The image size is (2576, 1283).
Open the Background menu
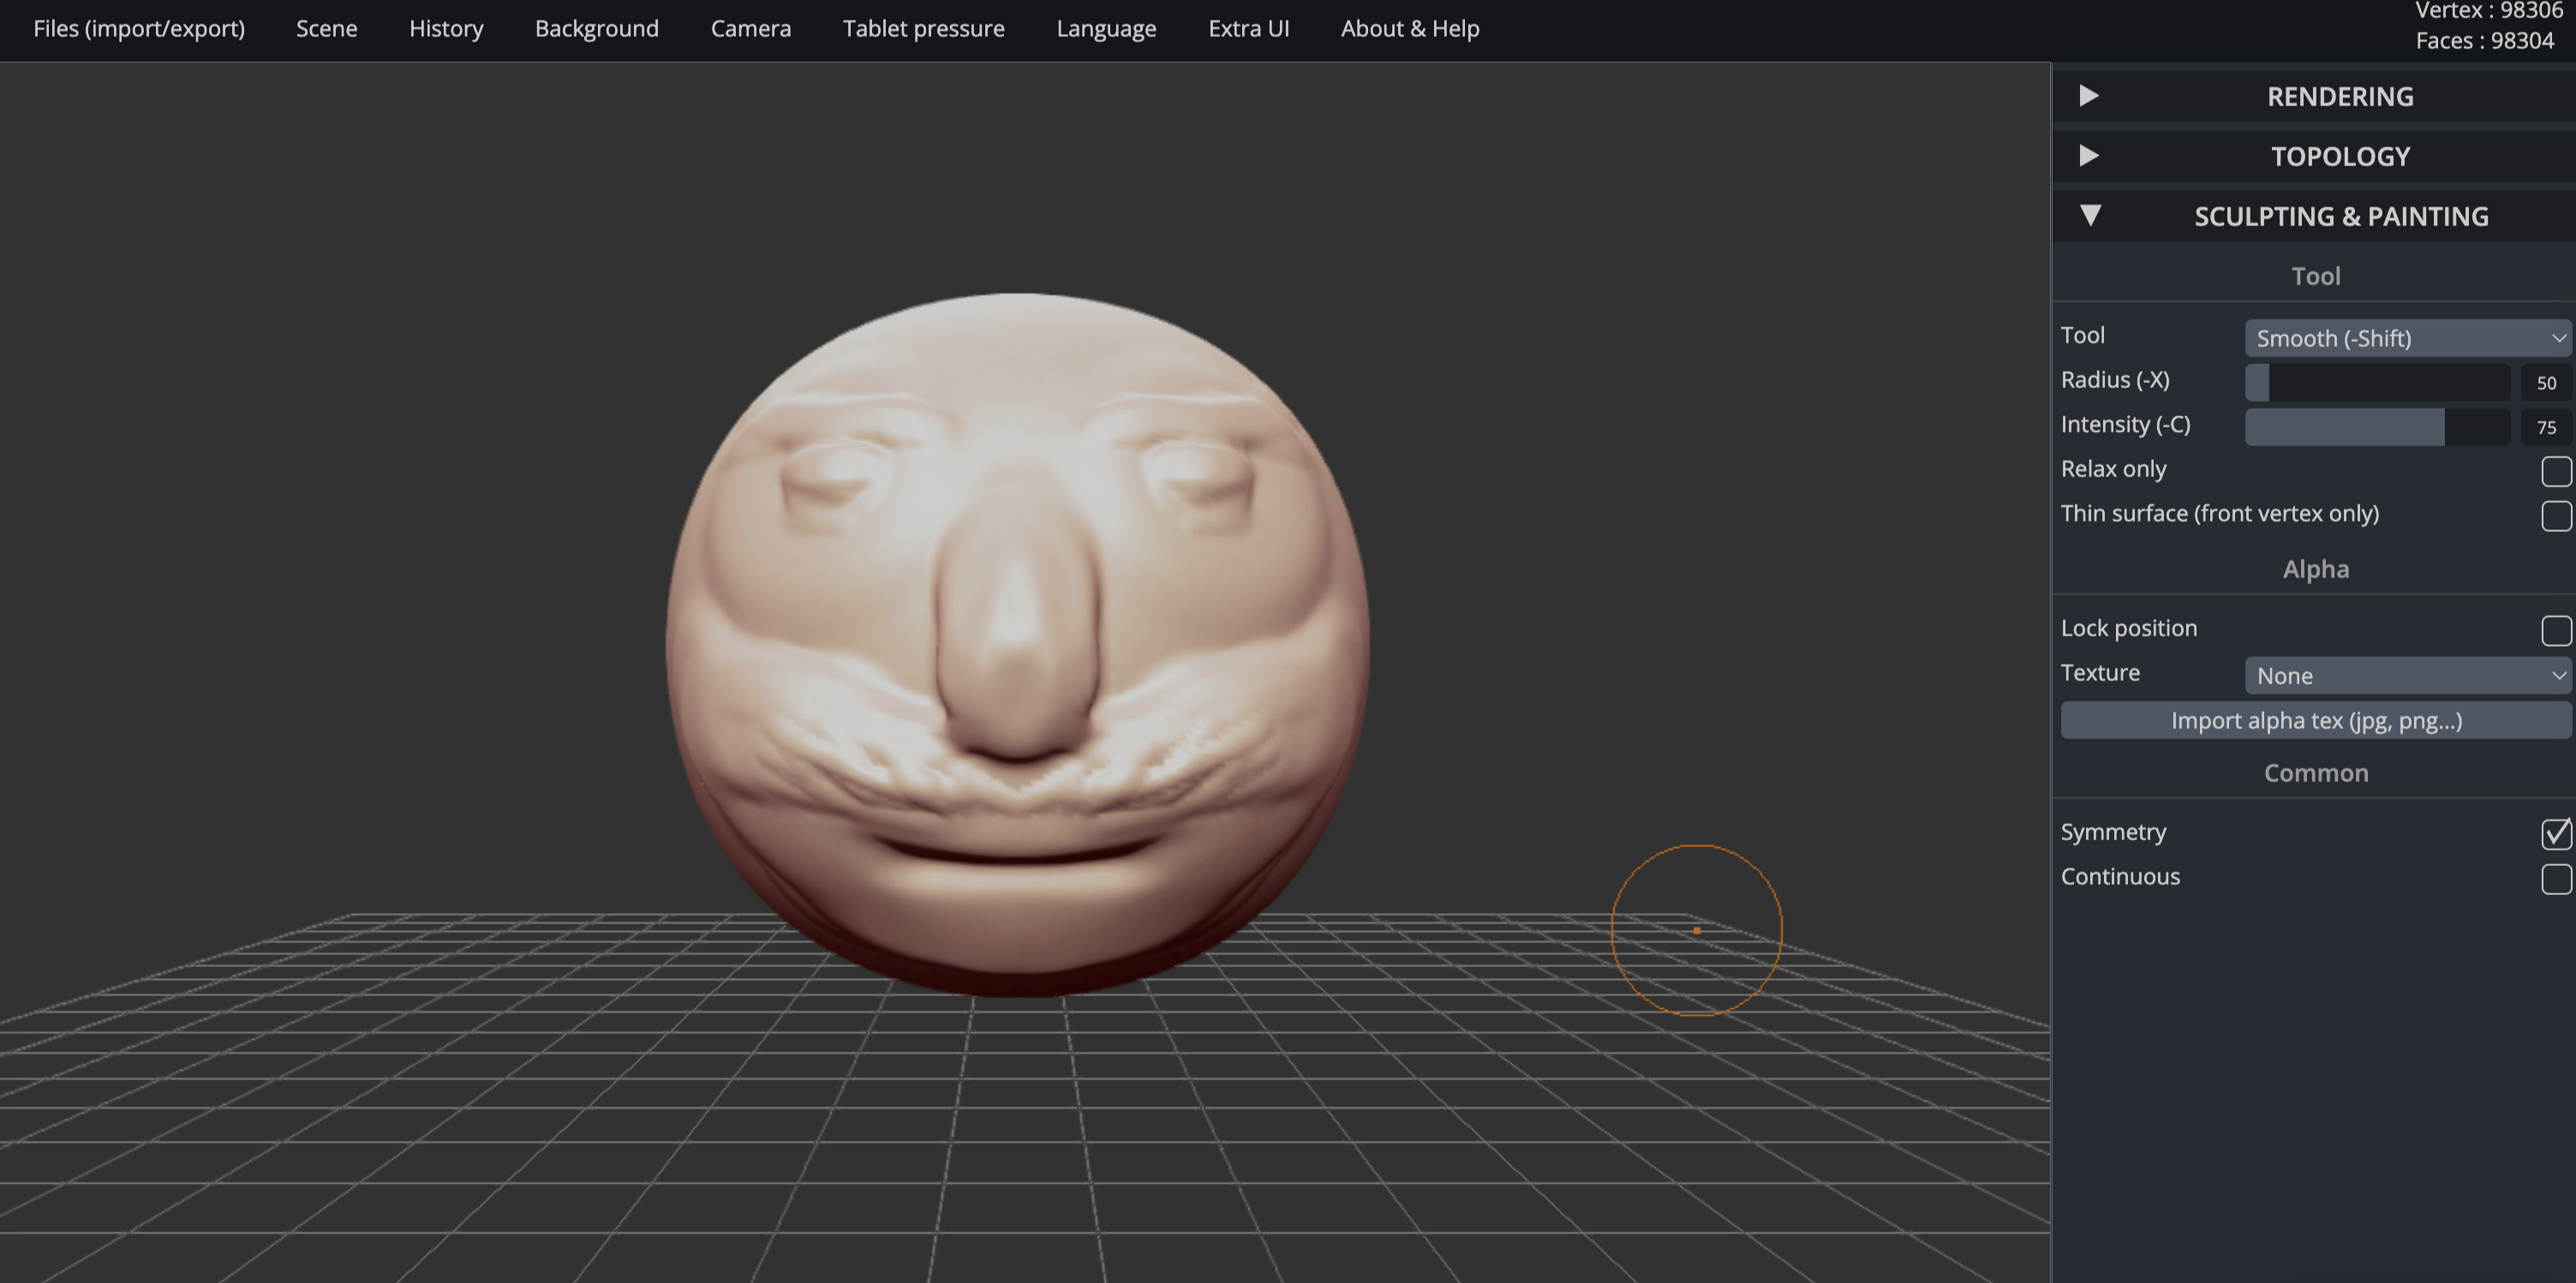597,28
